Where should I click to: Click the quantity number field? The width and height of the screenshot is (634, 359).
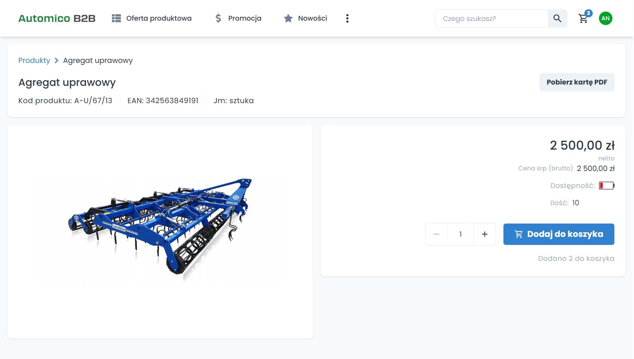pyautogui.click(x=461, y=234)
